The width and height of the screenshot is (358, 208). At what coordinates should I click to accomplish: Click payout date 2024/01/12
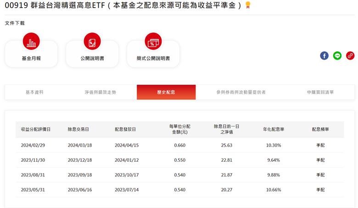tap(127, 160)
